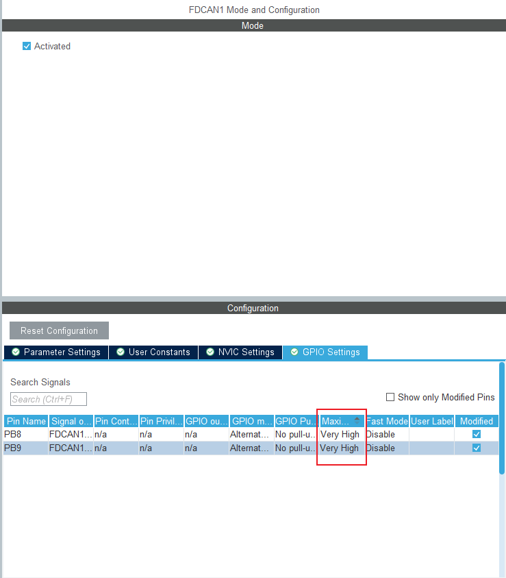This screenshot has height=578, width=506.
Task: Enable Show only Modified Pins checkbox
Action: [390, 397]
